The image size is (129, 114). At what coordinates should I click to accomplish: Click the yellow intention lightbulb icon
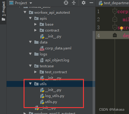[122, 29]
